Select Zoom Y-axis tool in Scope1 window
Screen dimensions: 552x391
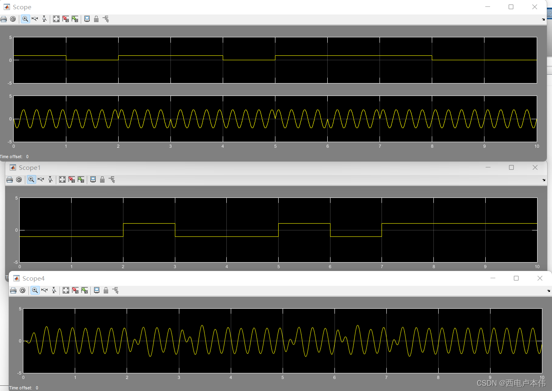[50, 179]
